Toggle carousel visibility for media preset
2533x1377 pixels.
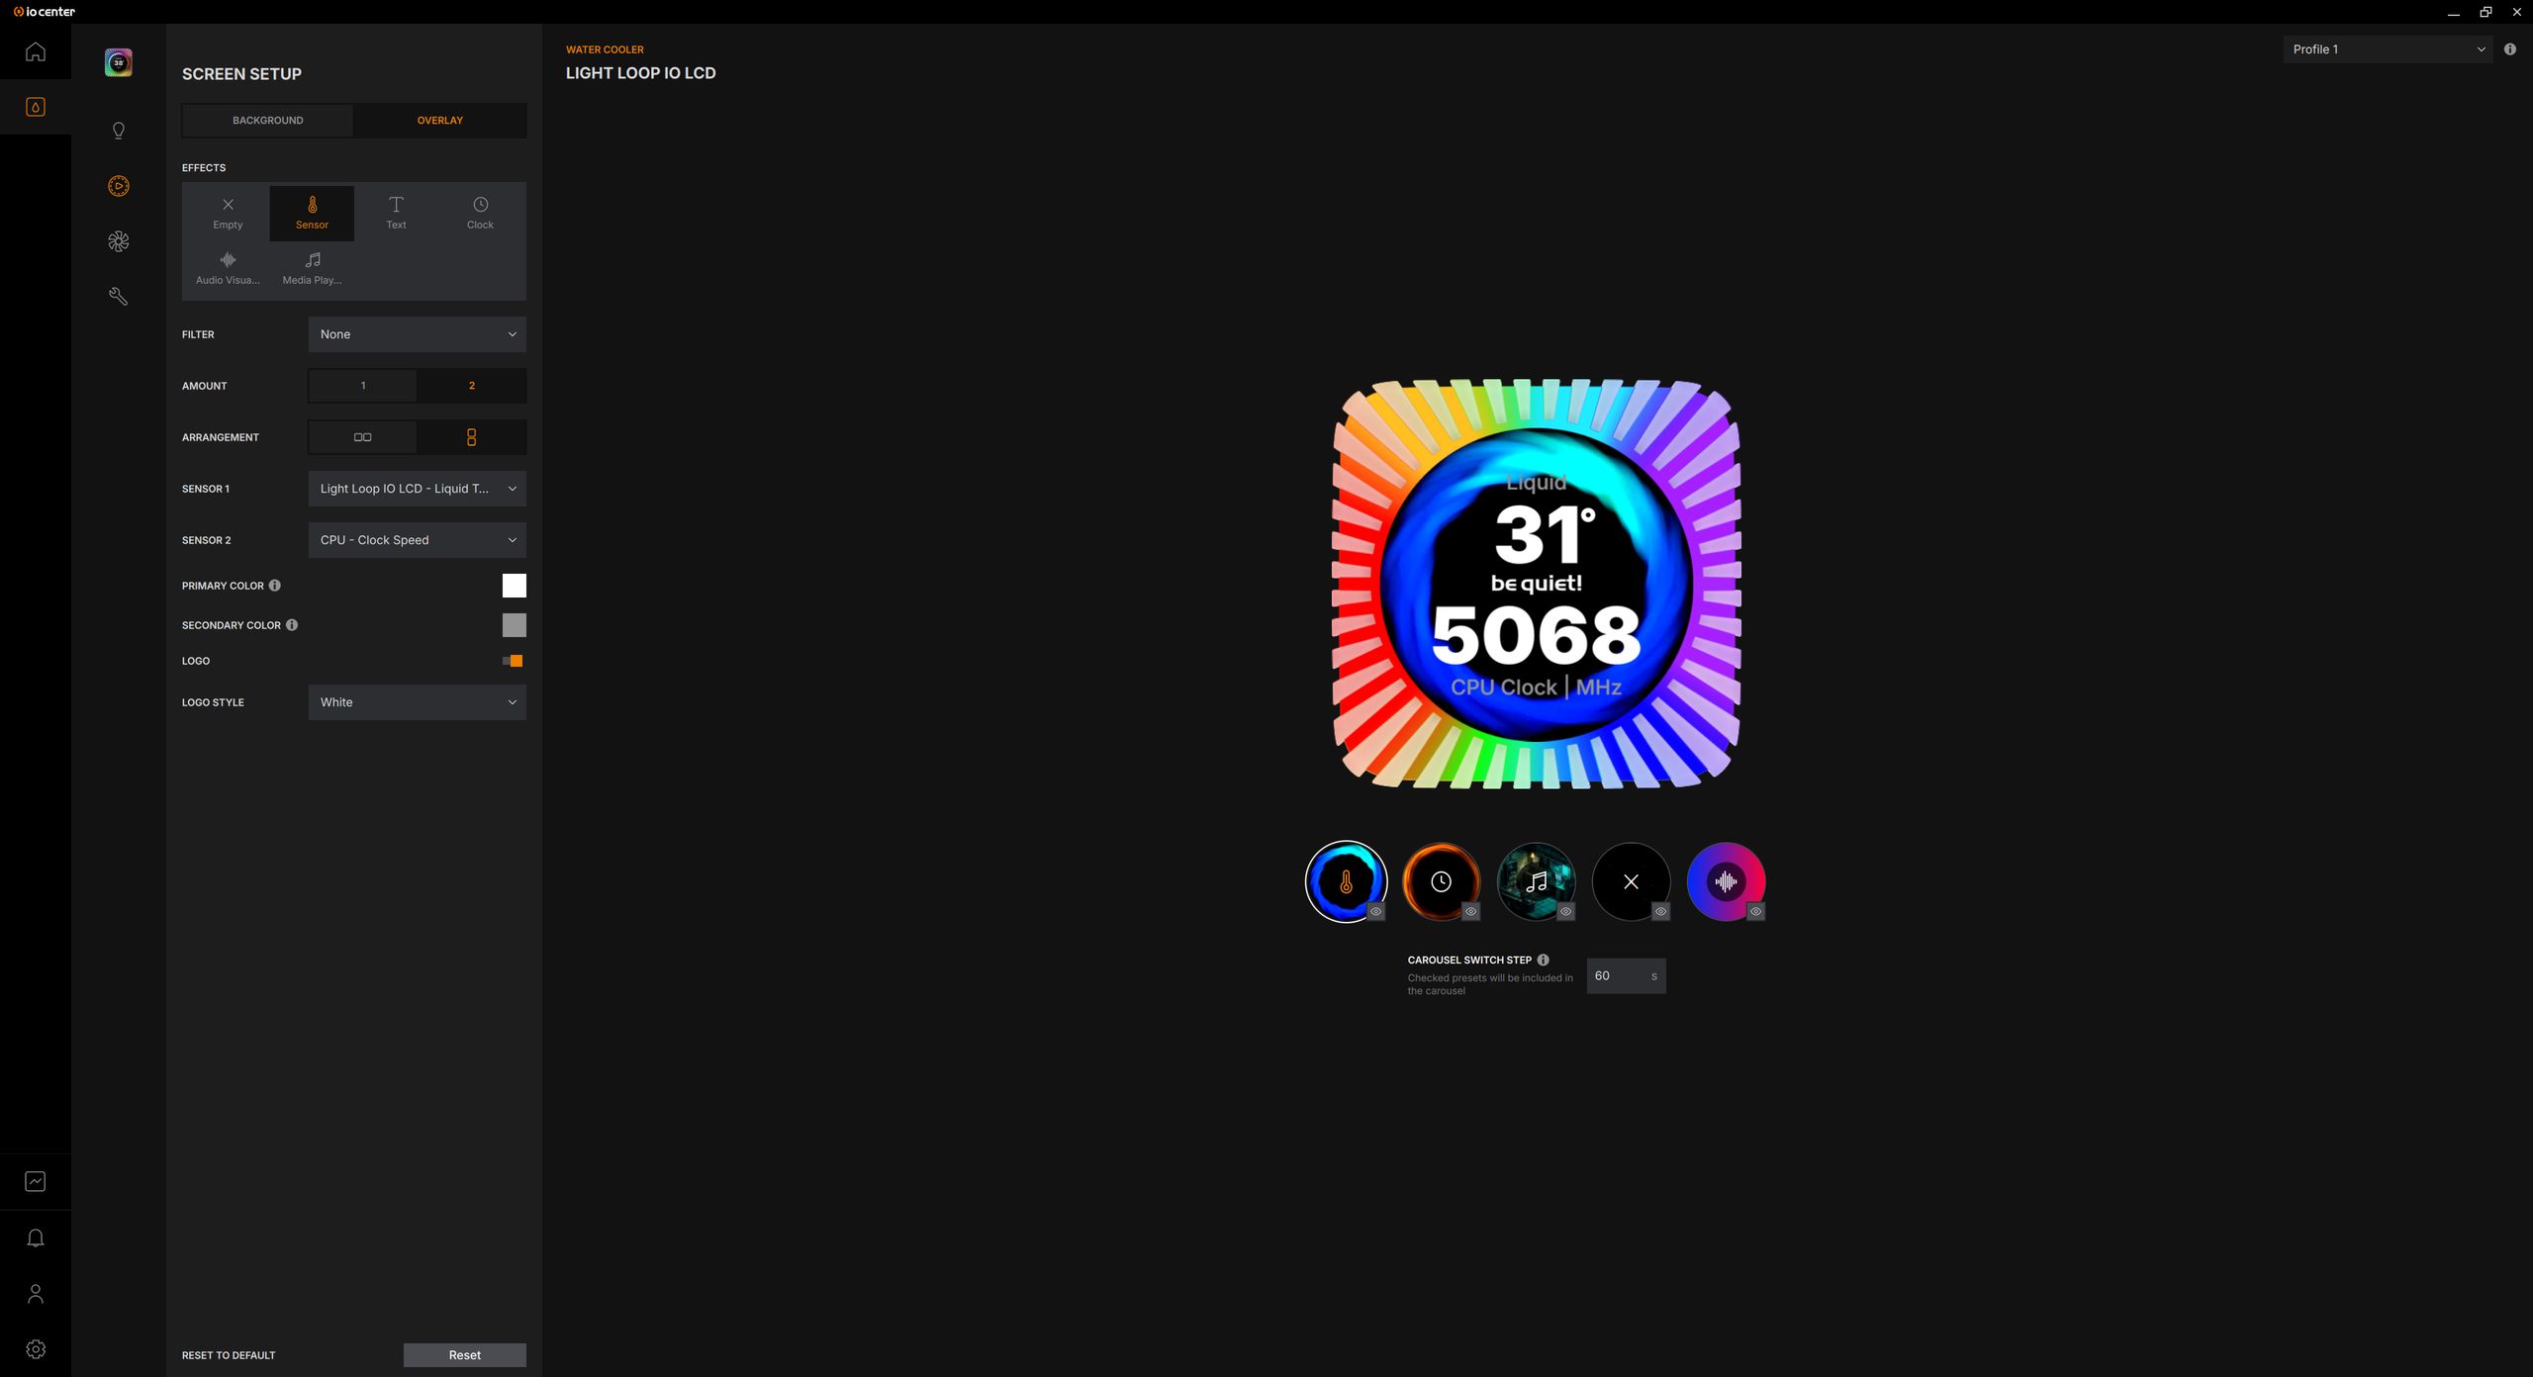tap(1566, 912)
